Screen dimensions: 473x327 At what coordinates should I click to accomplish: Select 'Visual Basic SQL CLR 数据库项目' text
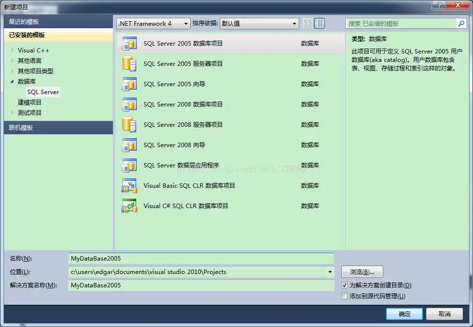pos(189,185)
